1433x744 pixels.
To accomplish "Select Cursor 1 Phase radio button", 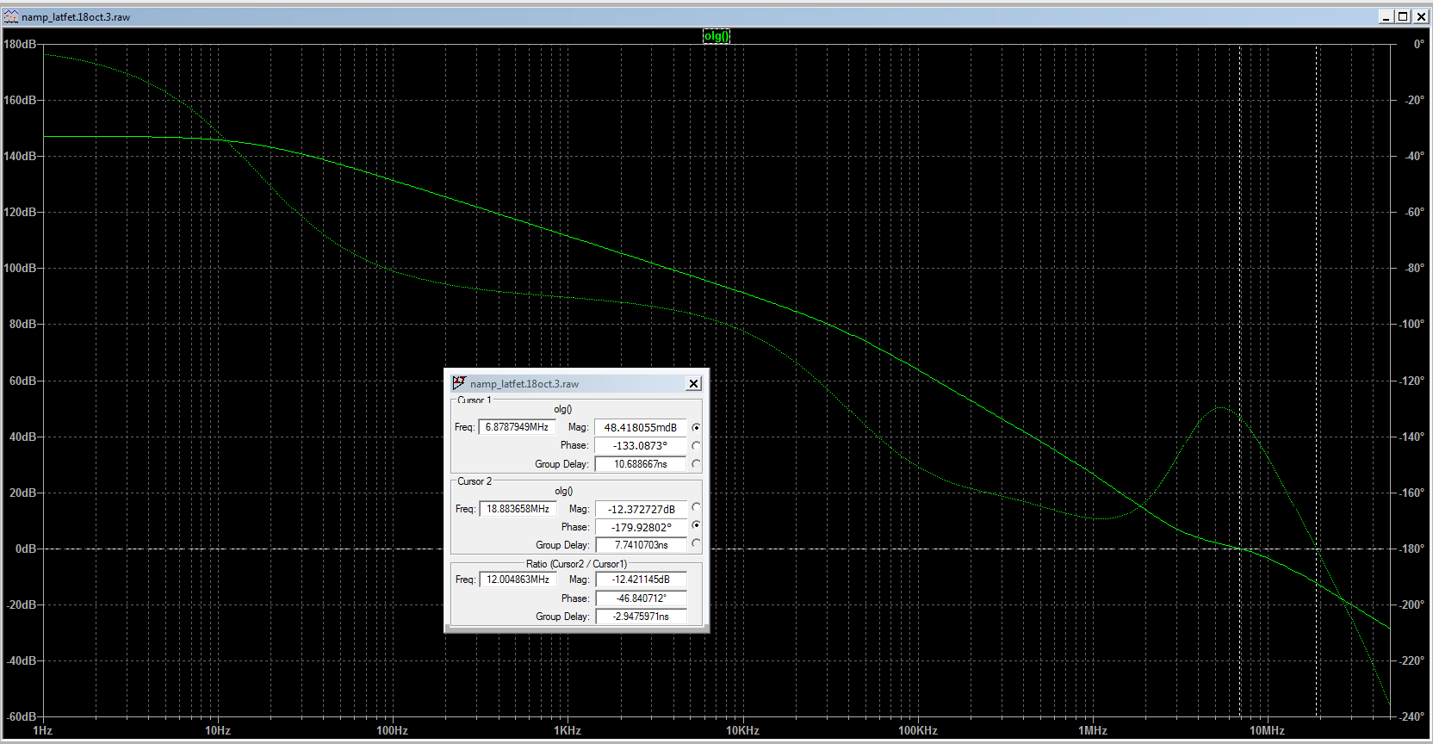I will point(696,445).
